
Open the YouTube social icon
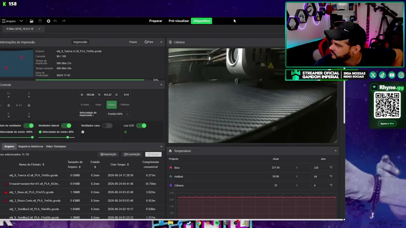pyautogui.click(x=392, y=75)
